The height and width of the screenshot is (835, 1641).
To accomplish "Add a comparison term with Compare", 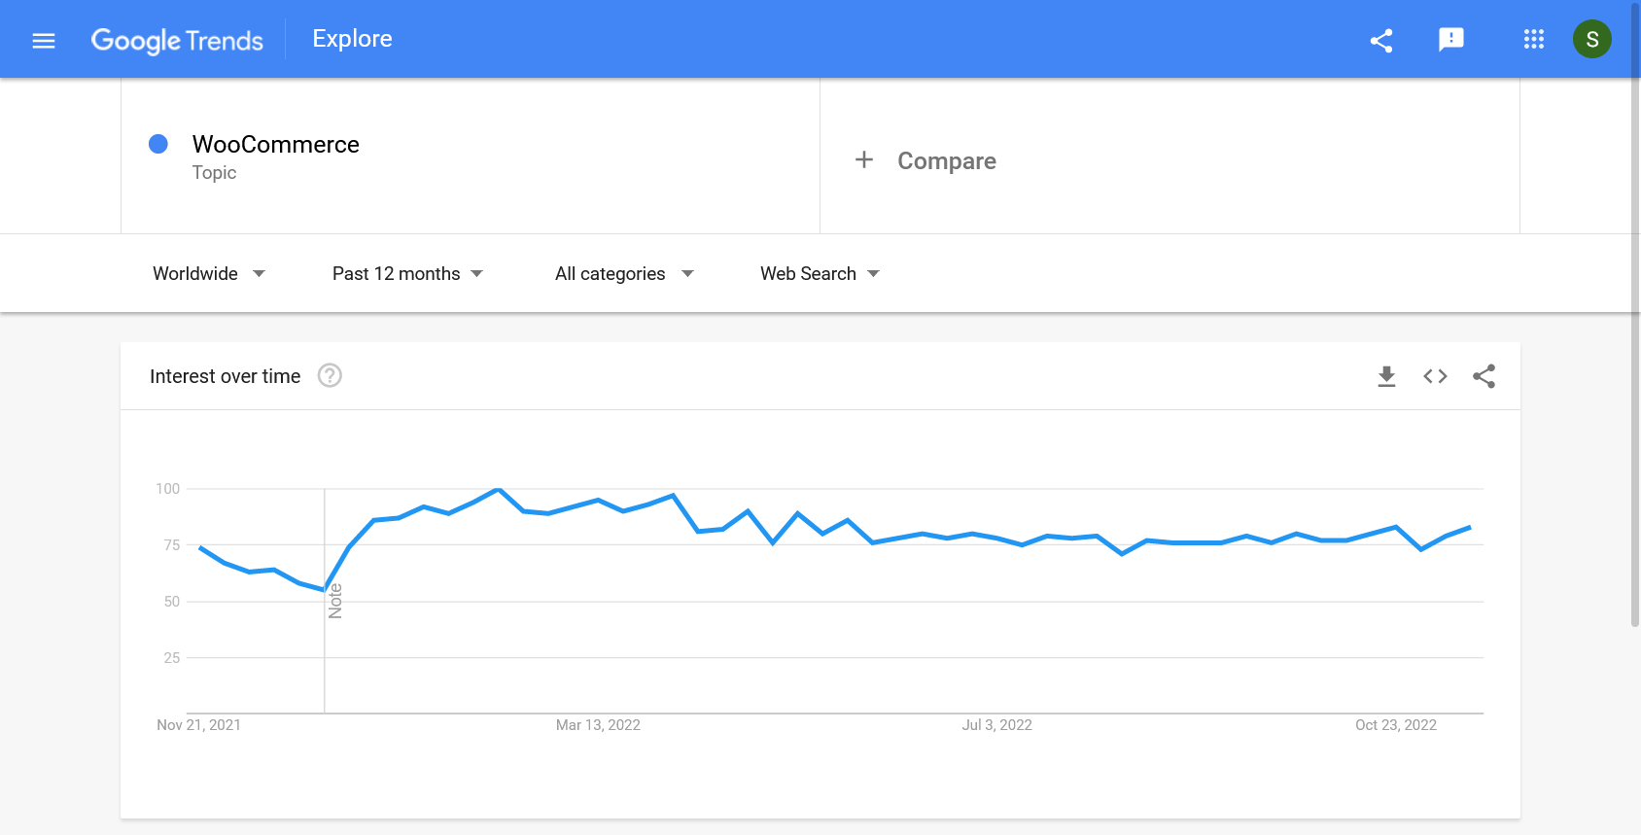I will (x=946, y=161).
